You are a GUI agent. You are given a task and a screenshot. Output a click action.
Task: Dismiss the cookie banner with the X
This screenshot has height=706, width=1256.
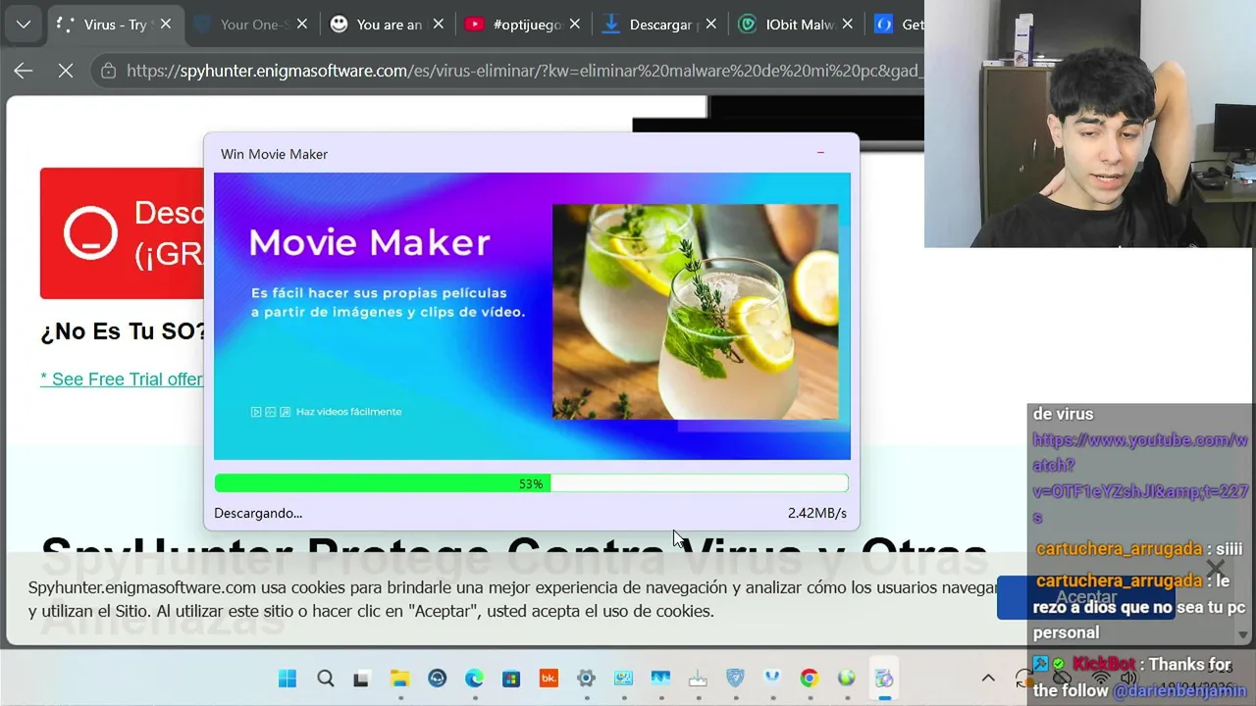pos(1216,569)
